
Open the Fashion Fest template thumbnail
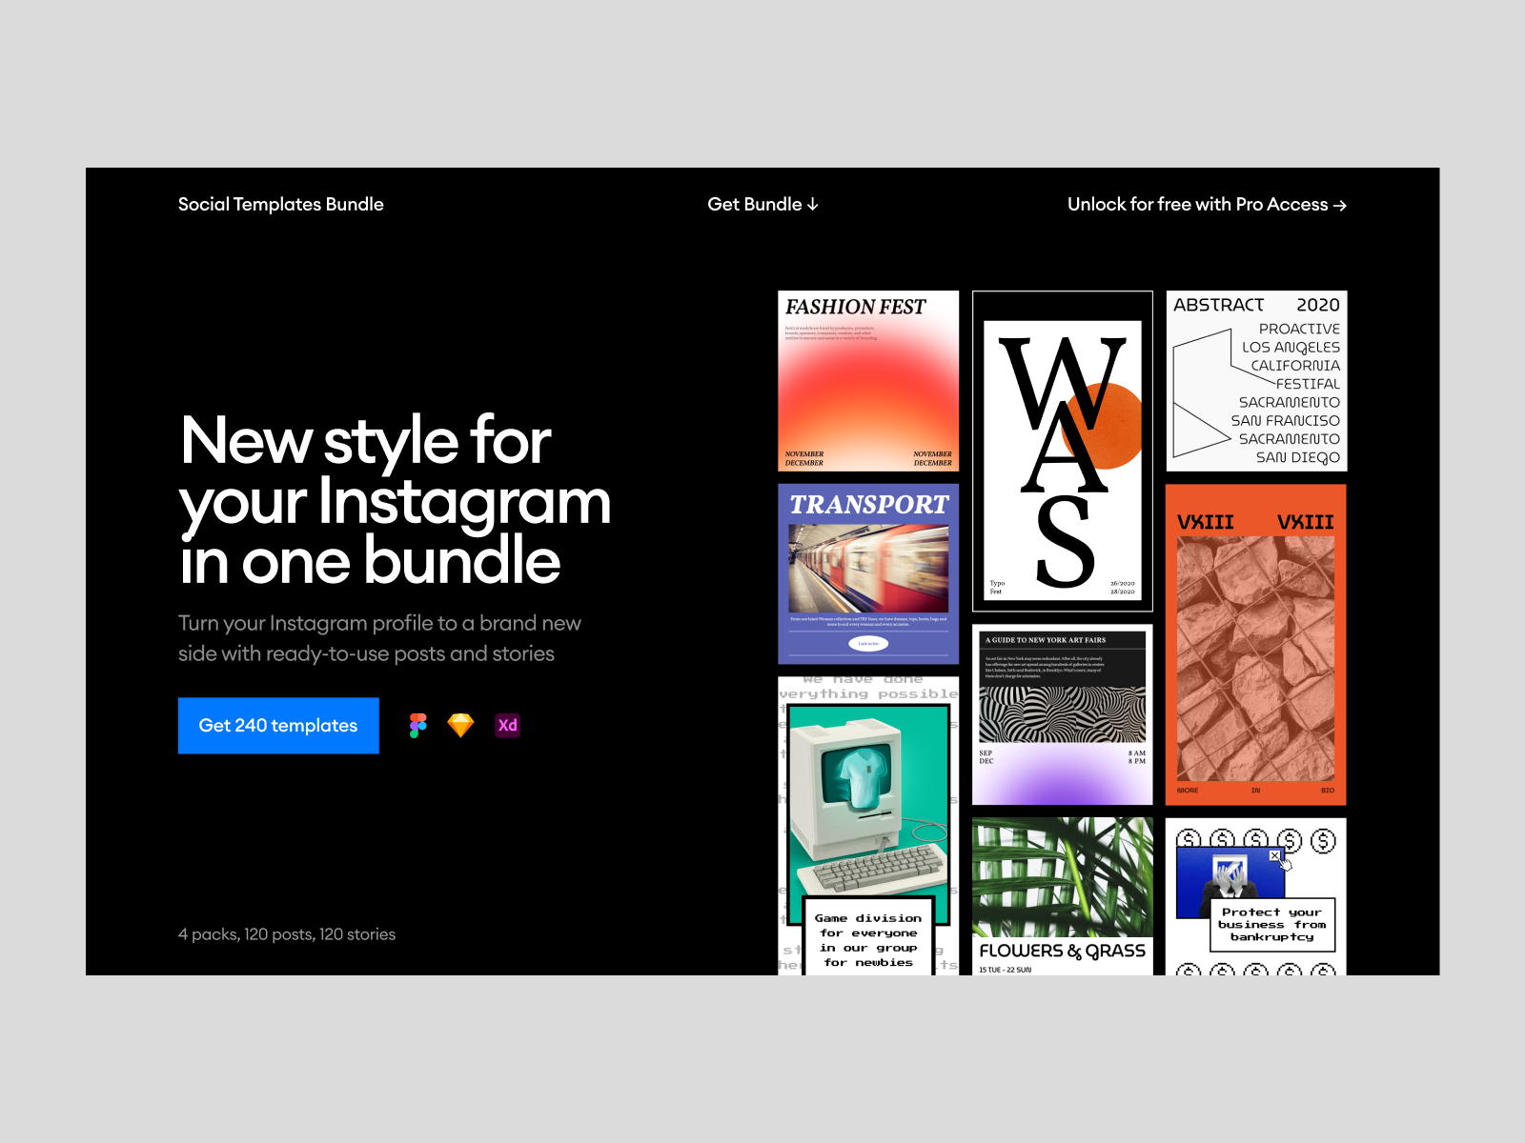click(868, 381)
